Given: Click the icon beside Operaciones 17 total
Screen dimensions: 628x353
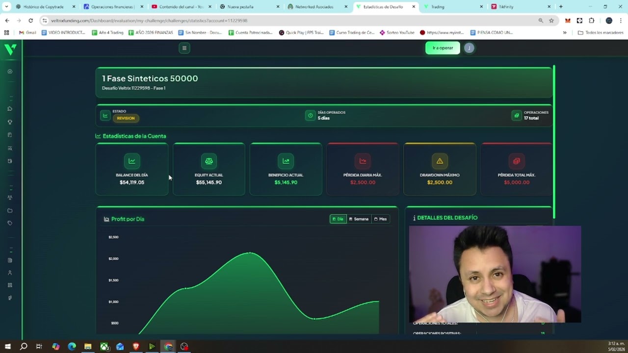Looking at the screenshot, I should tap(516, 115).
